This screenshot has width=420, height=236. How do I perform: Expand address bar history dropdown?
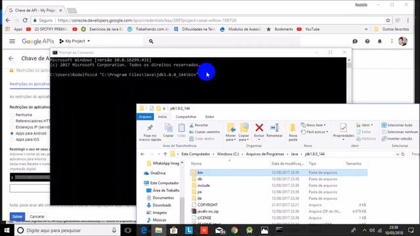coord(398,155)
